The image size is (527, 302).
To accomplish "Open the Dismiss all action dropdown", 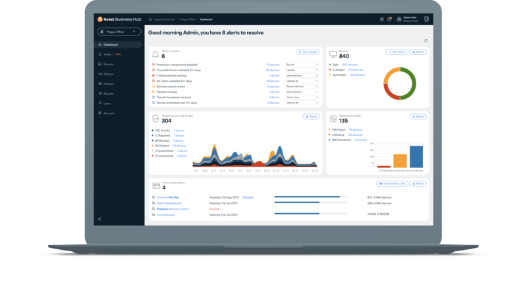I will tap(302, 103).
